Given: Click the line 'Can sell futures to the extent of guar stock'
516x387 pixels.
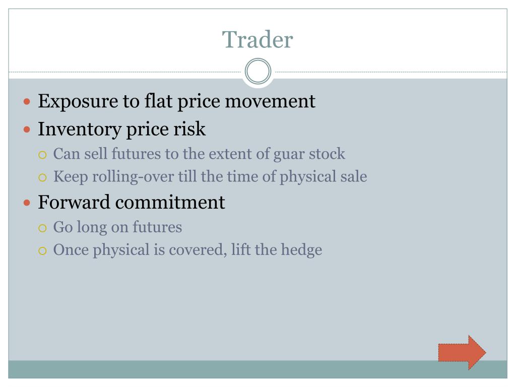Looking at the screenshot, I should 199,154.
